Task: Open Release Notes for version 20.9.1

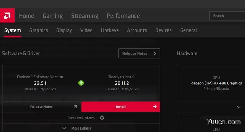Action: [42, 107]
